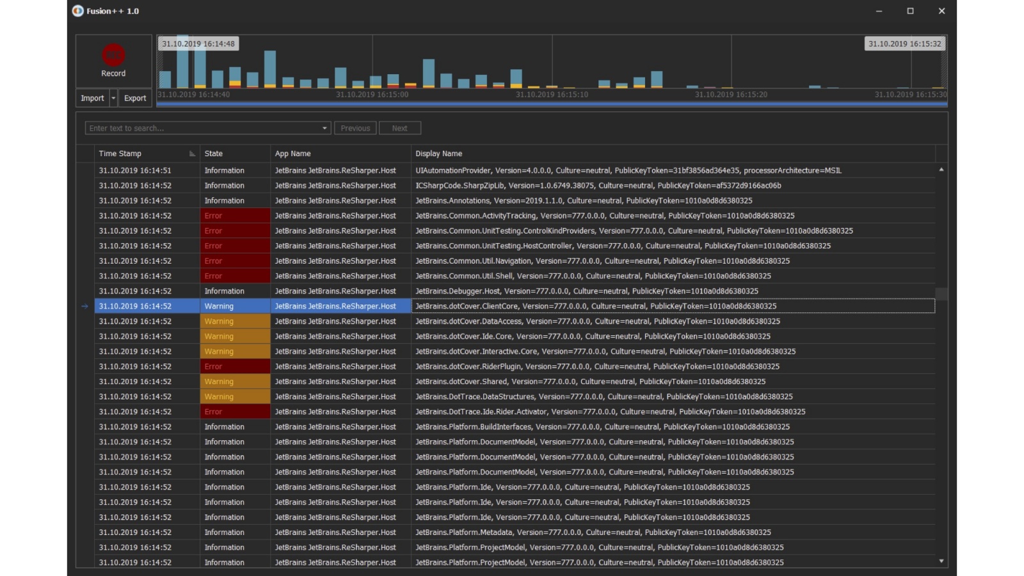Select the JetBrains.DotTrace.DataStructures entry
The width and height of the screenshot is (1024, 576).
515,397
